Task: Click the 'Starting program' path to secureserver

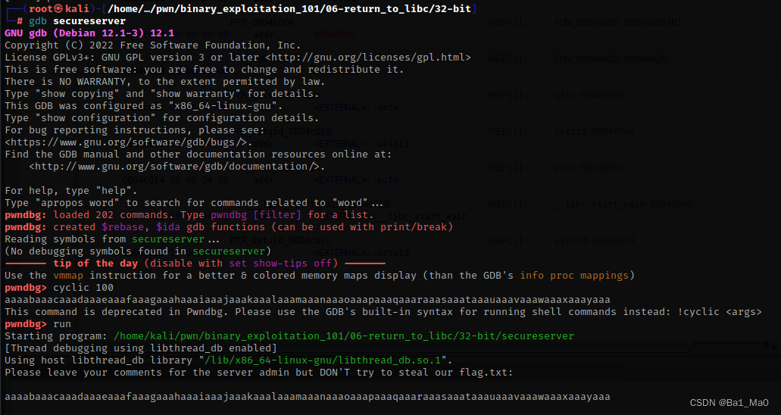Action: pos(344,335)
